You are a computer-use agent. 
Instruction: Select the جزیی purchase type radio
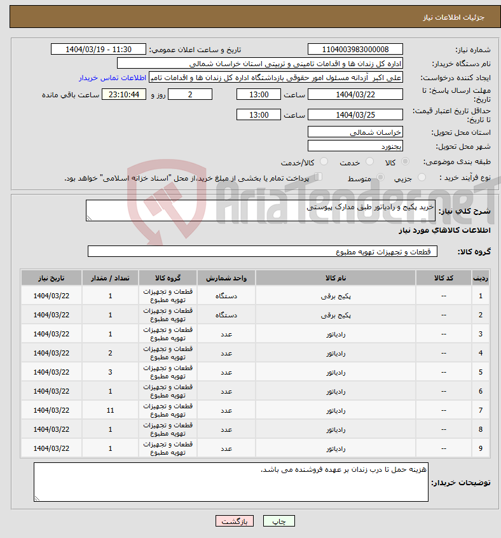[422, 177]
